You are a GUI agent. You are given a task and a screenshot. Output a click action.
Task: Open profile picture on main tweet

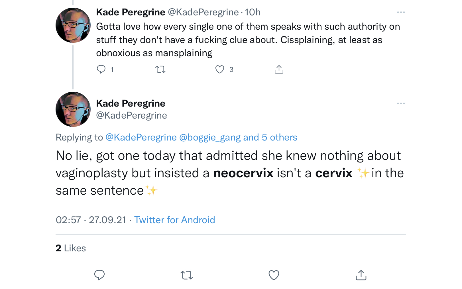(73, 109)
